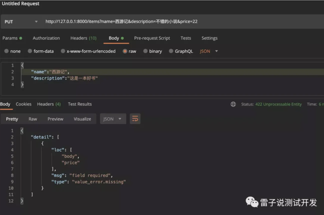Click the Untitled Request title
This screenshot has height=215, width=324.
(x=21, y=4)
